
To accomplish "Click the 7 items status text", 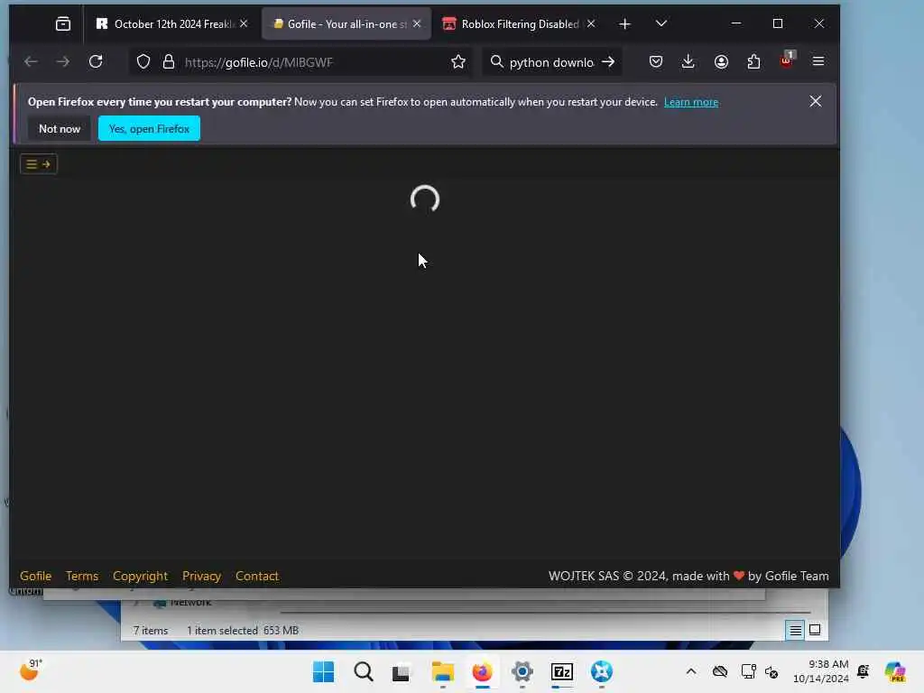I will coord(151,631).
